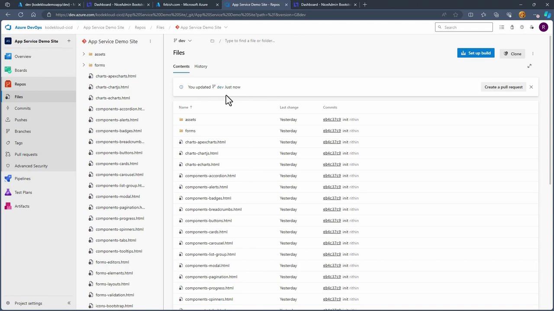Click the header Search box
The width and height of the screenshot is (554, 311).
coord(464,27)
